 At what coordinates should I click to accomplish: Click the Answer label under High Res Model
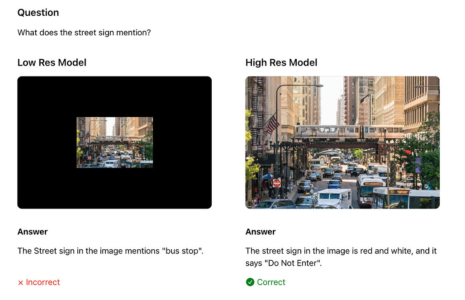click(x=261, y=232)
